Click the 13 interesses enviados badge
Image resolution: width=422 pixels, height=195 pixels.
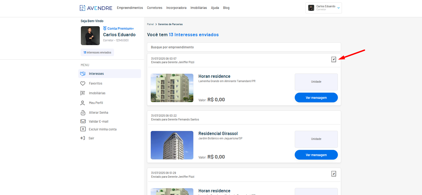(97, 52)
